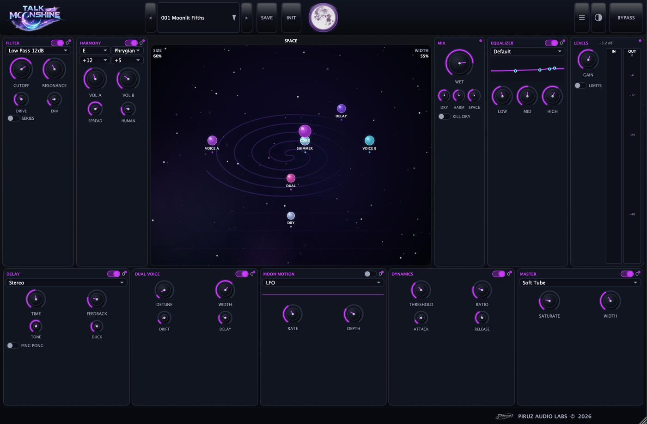This screenshot has height=424, width=647.
Task: Click the Filter CUTOFF knob
Action: 21,69
